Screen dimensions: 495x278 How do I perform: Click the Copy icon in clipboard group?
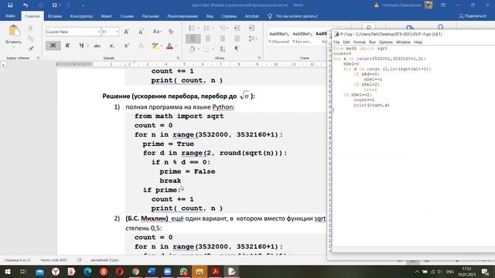(x=30, y=39)
